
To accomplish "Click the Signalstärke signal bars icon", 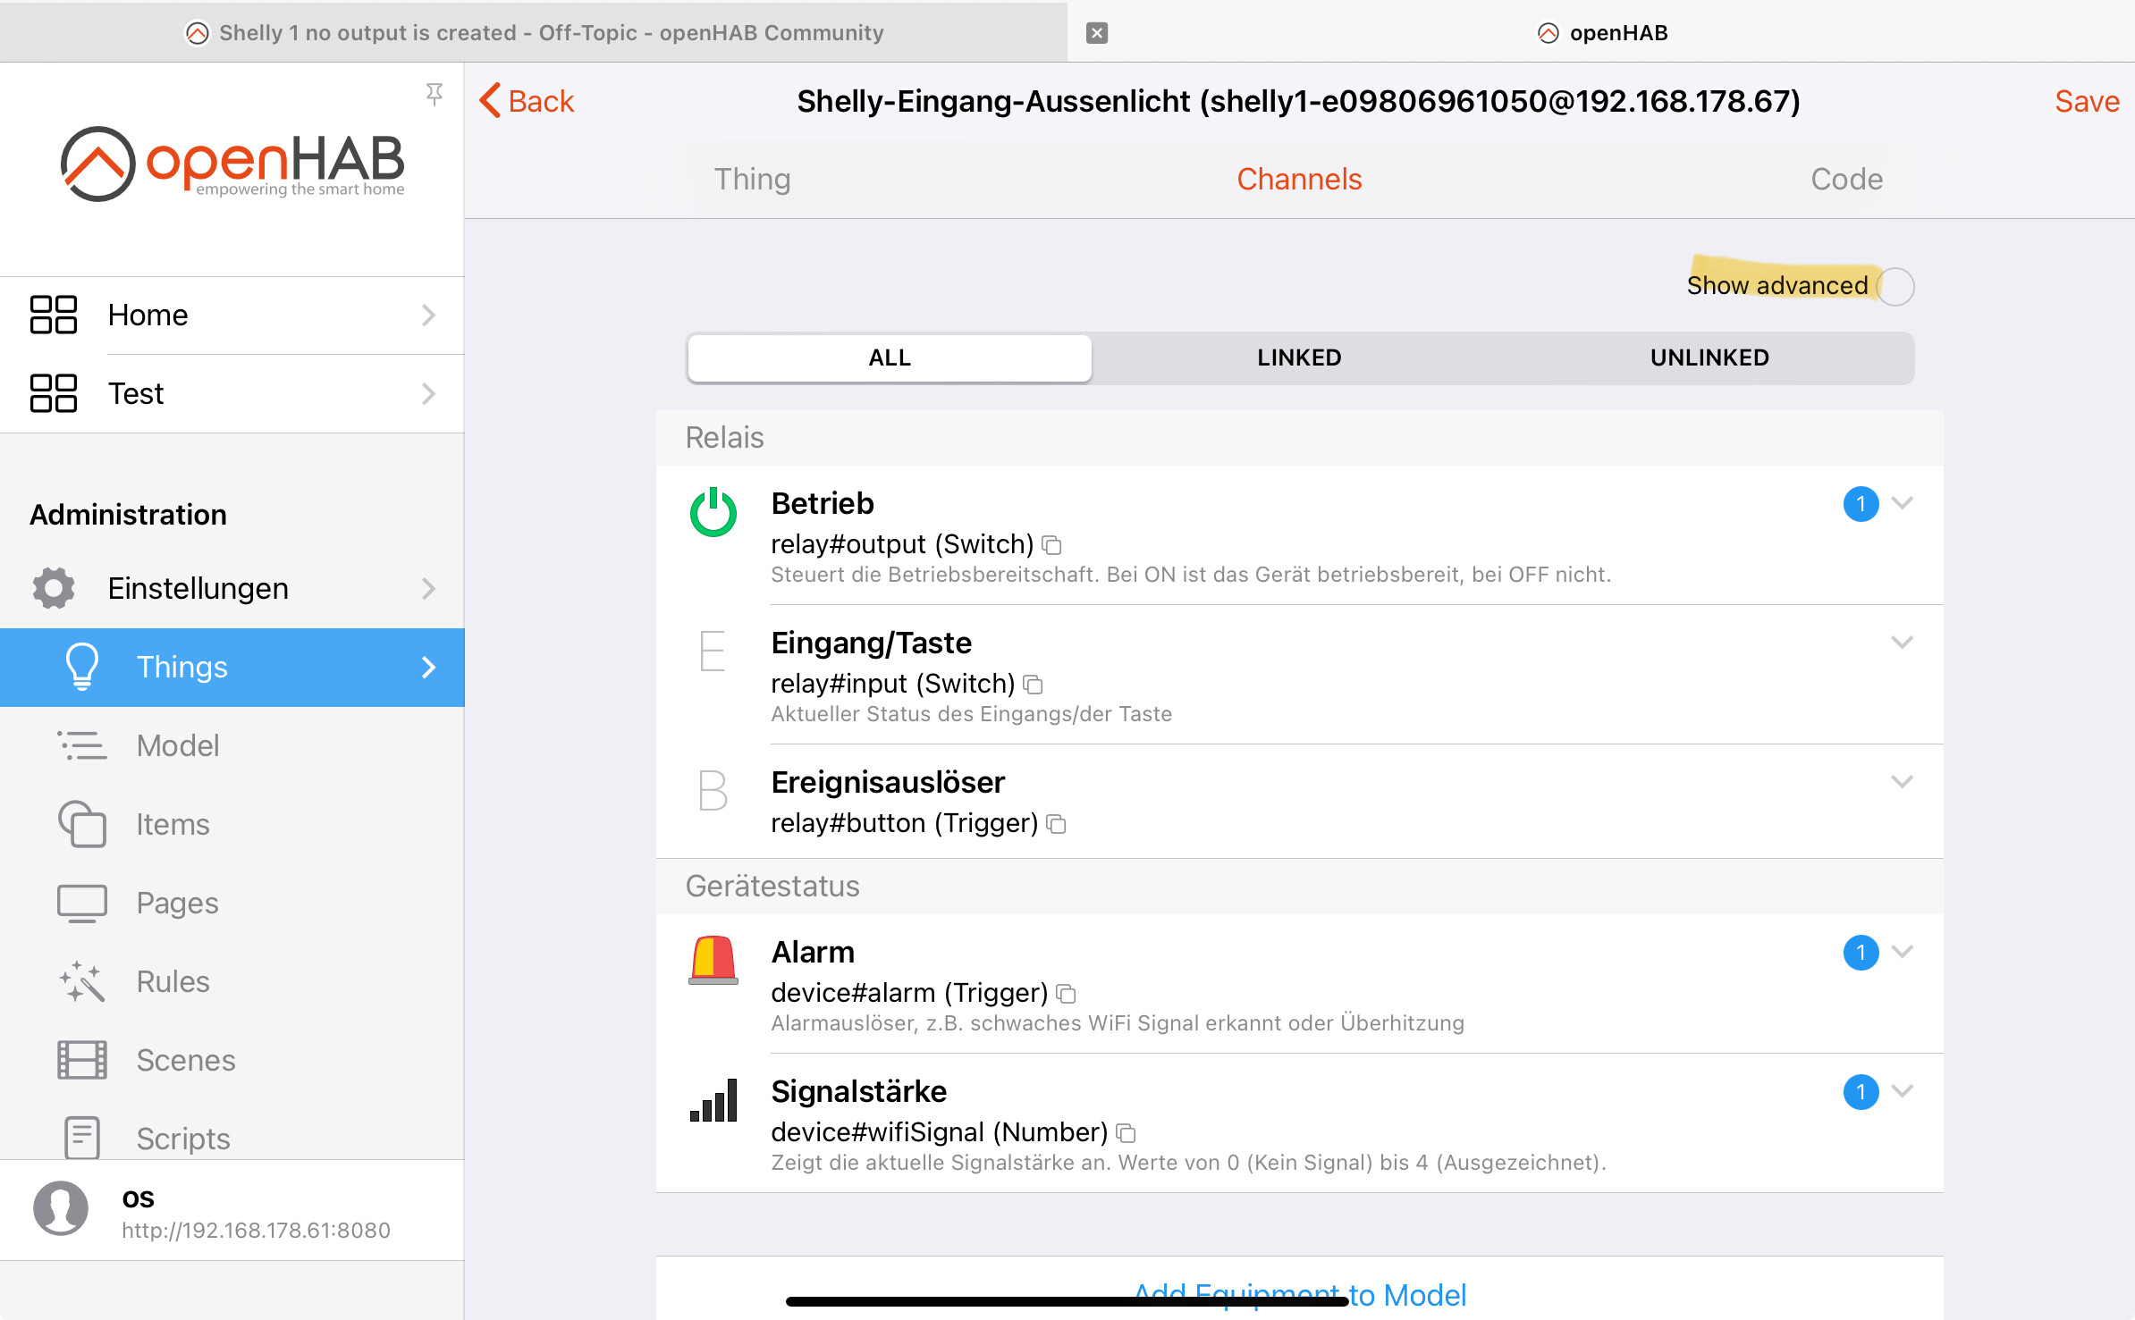I will pyautogui.click(x=713, y=1099).
